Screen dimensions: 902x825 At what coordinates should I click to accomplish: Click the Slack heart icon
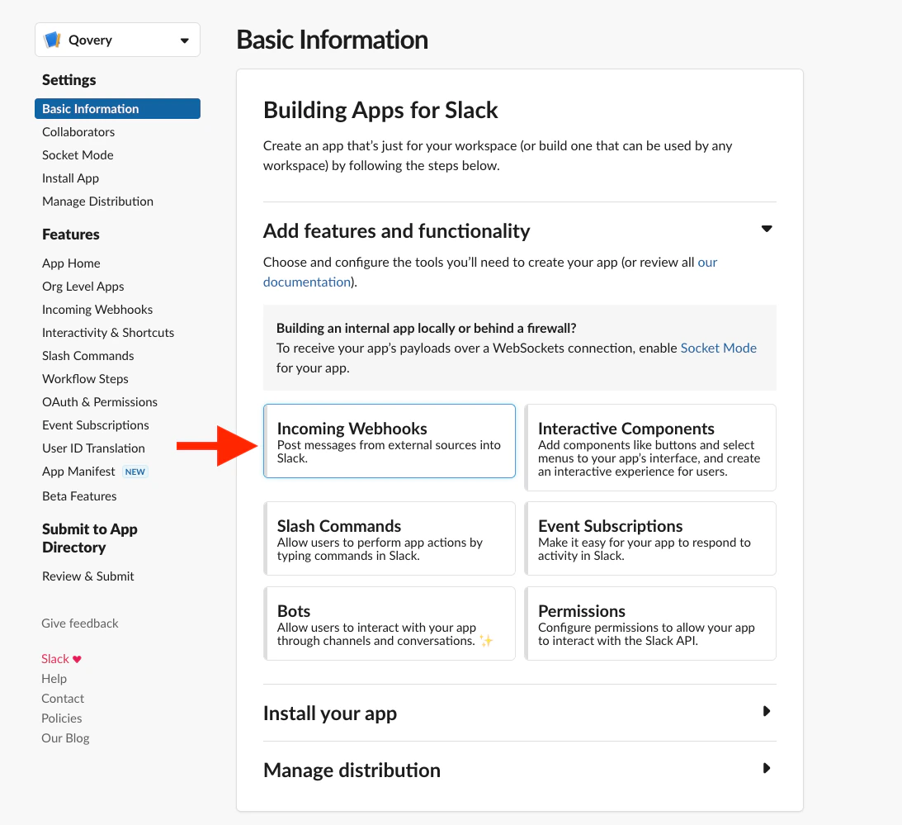[78, 658]
